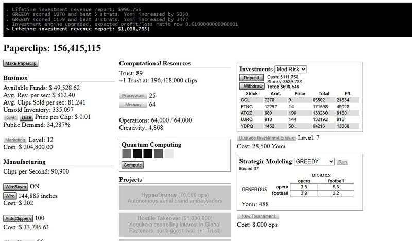
Task: Click Upgrade Investment Engine
Action: [266, 138]
